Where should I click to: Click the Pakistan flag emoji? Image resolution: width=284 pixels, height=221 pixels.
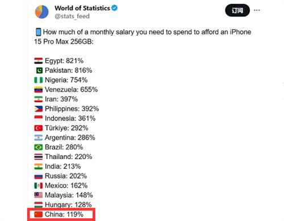pos(39,70)
